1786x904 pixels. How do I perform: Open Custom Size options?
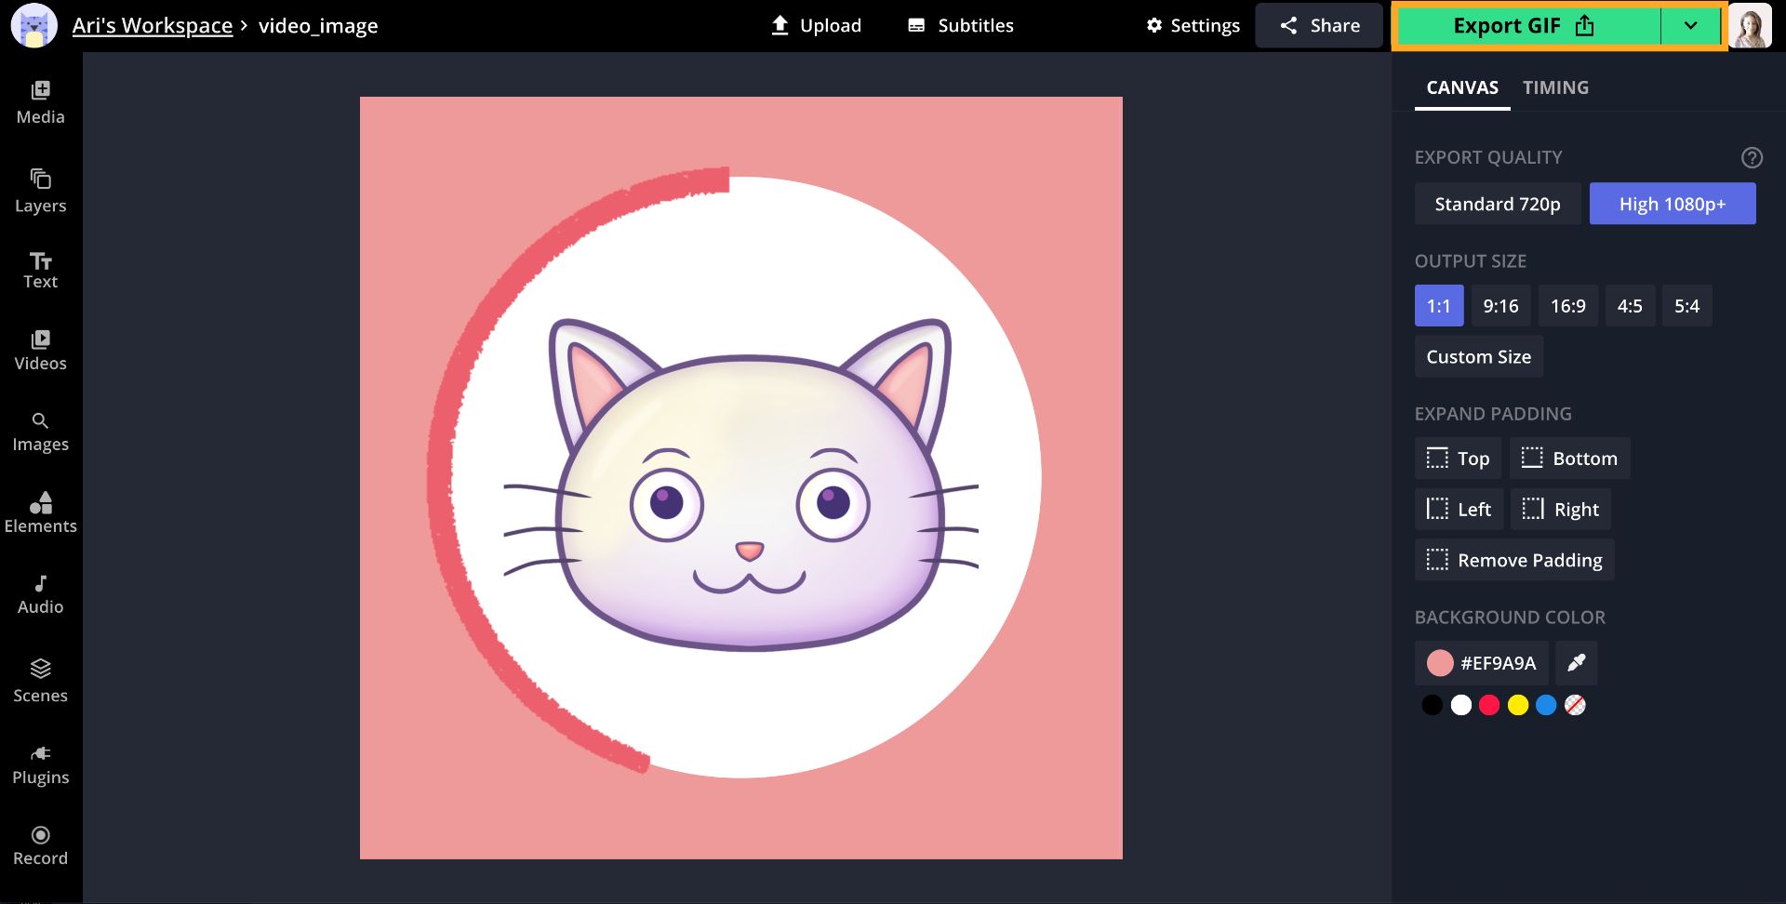(1478, 357)
